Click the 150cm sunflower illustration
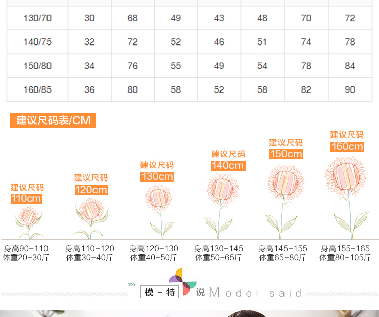379x317 pixels. (283, 202)
